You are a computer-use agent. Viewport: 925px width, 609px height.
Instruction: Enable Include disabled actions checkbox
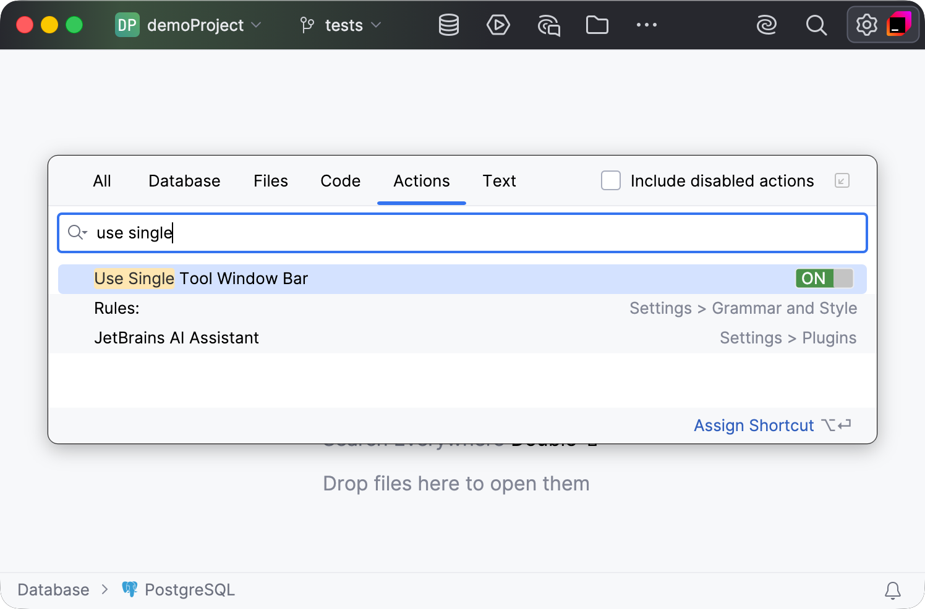point(611,180)
